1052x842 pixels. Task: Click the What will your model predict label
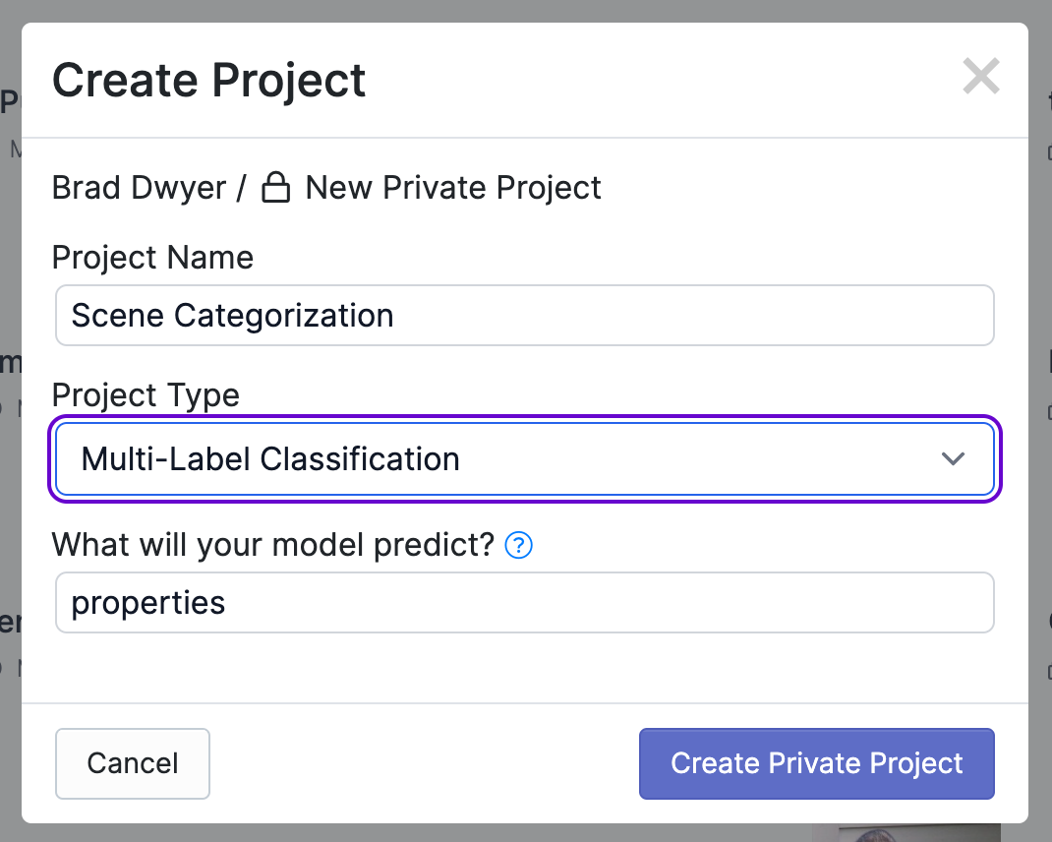[273, 544]
